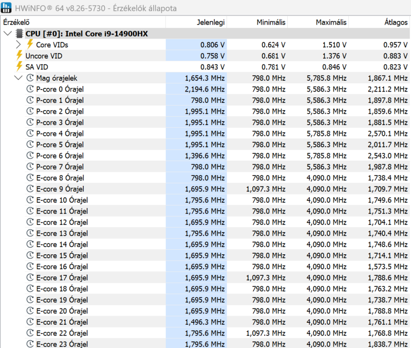Click the lightning icon next to SA VID

[19, 66]
